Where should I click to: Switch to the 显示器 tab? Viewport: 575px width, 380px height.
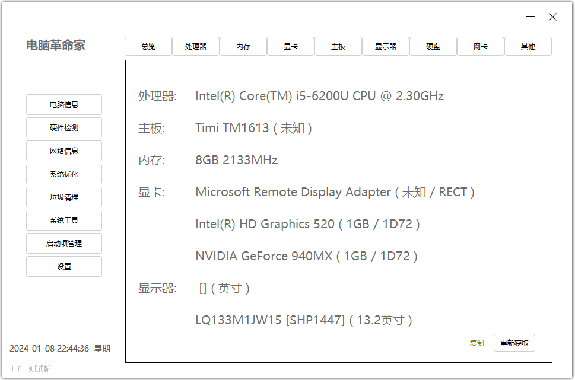[386, 46]
